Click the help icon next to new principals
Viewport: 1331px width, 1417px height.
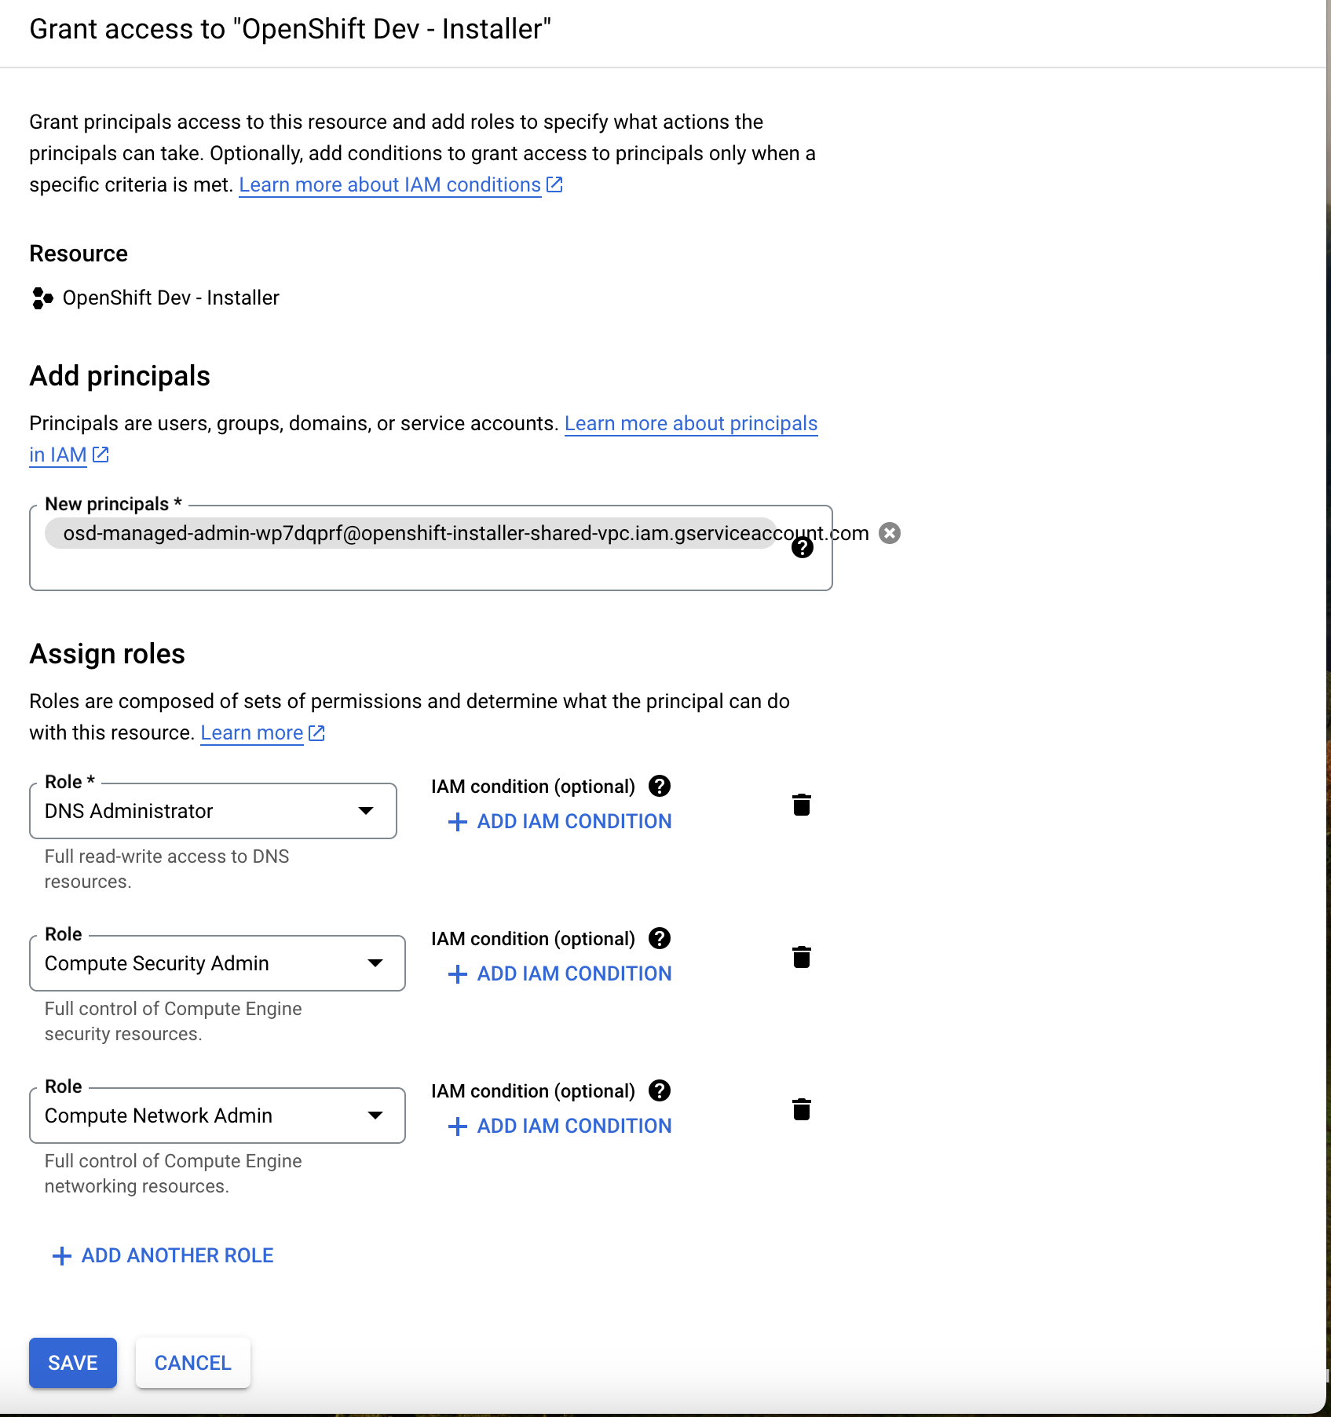803,548
